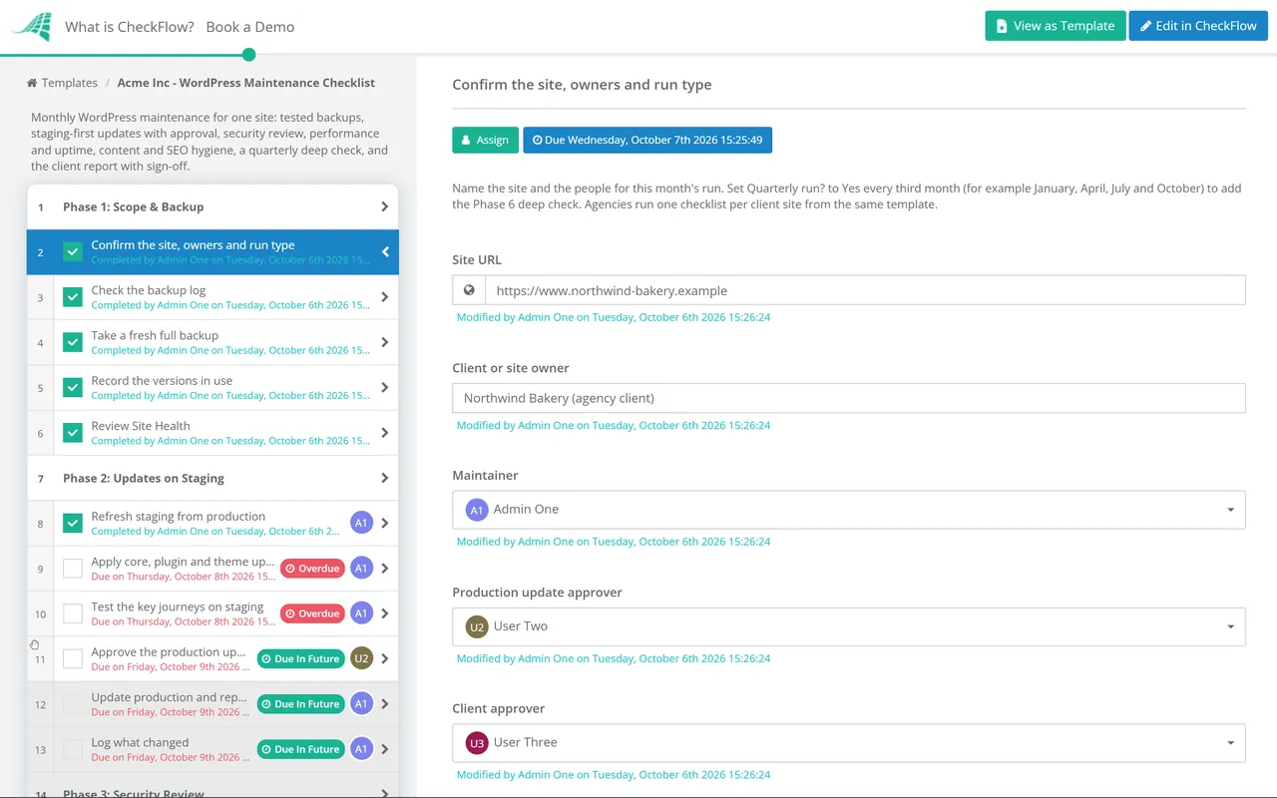Screen dimensions: 1277x798
Task: Click the A1 avatar on Refresh staging row
Action: (x=361, y=523)
